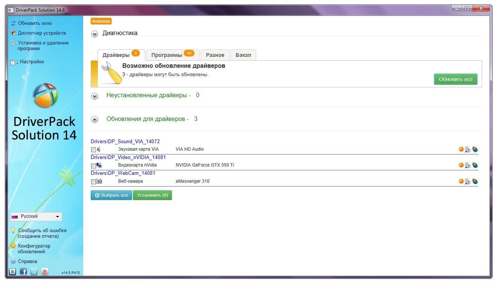Click the gear icon beside Конфигуратор обновлений
This screenshot has height=286, width=499.
13,246
